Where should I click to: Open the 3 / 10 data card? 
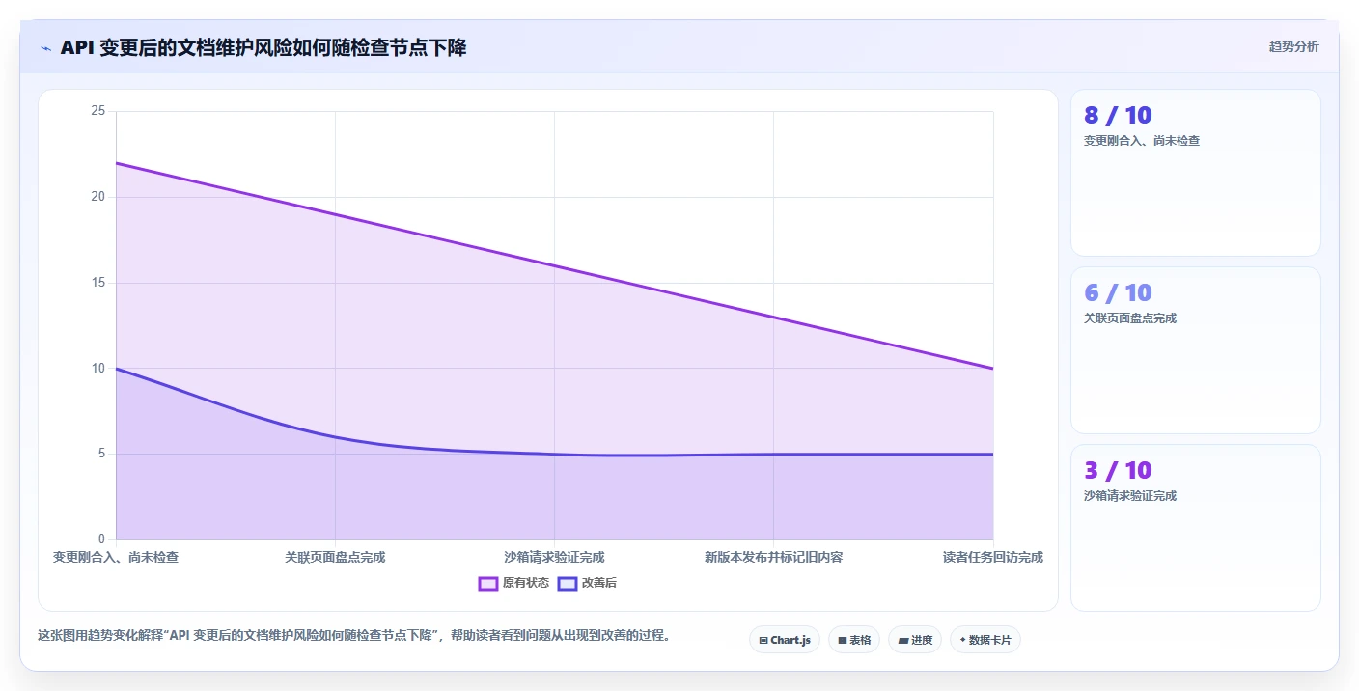pos(1195,528)
